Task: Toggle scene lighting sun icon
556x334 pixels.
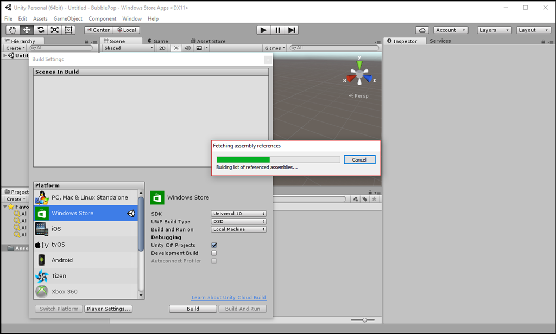Action: point(176,48)
